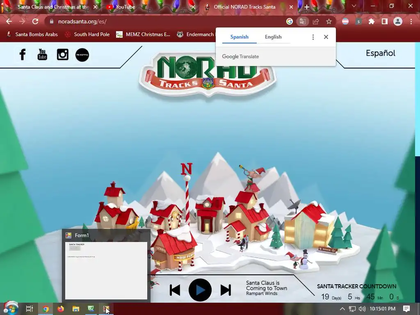Open a new browser tab

(307, 7)
